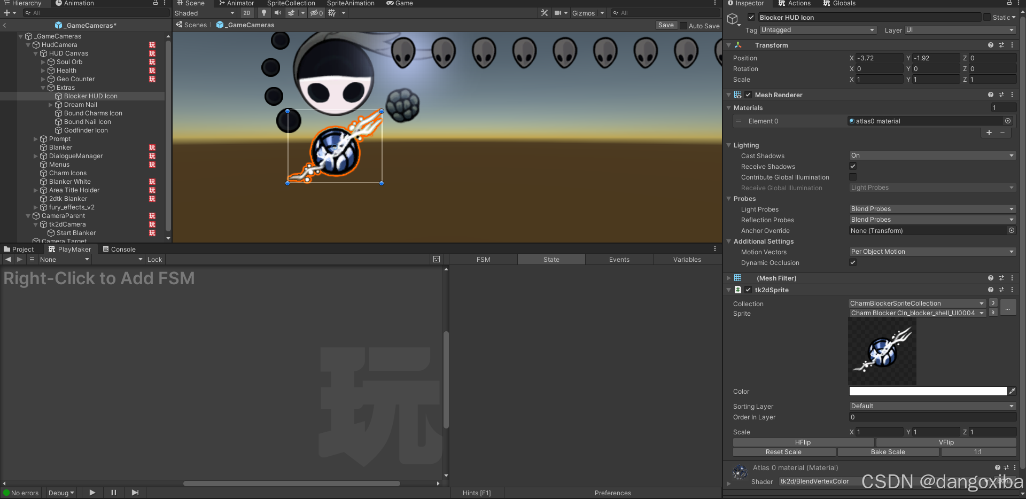Toggle scene grid icon

tap(332, 13)
